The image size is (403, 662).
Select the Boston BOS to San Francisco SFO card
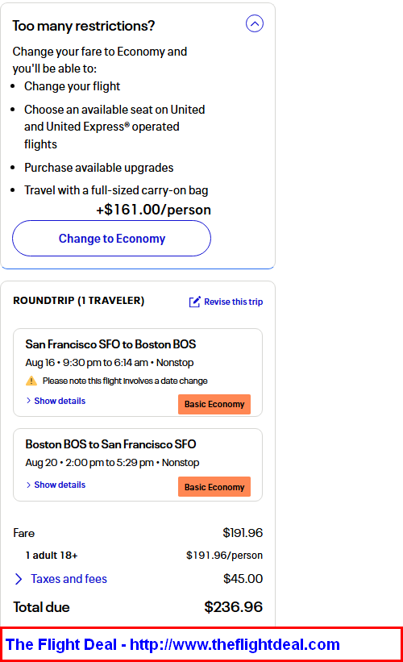[x=138, y=464]
